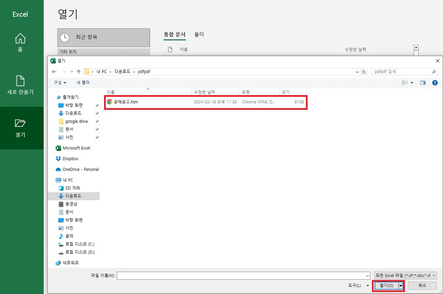Click the 열기(O) button
Screen dimensions: 443x294
(385, 286)
